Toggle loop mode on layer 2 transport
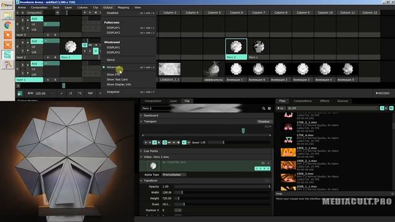Screen dimensions: 395x222 (x=85, y=45)
